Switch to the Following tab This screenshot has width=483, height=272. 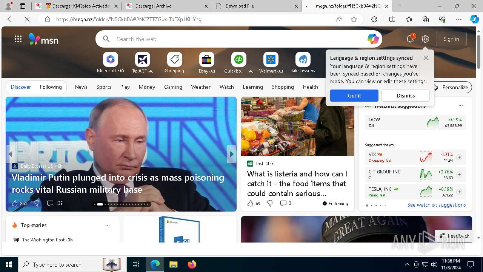(51, 87)
